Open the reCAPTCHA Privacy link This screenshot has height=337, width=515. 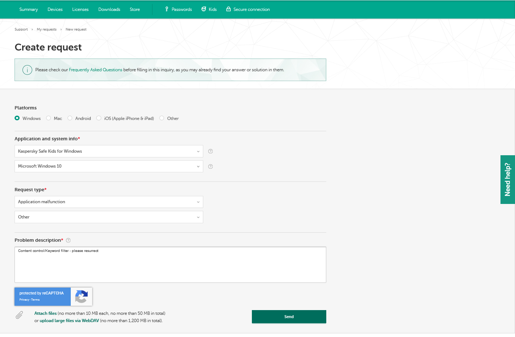24,300
